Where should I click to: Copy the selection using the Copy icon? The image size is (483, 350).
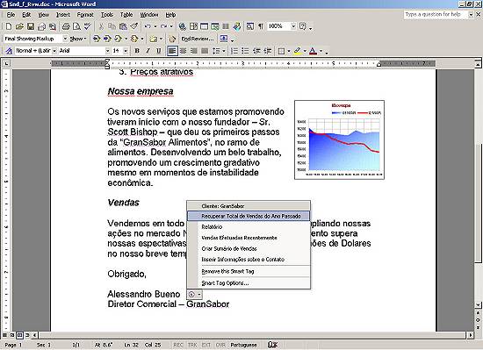tap(112, 26)
